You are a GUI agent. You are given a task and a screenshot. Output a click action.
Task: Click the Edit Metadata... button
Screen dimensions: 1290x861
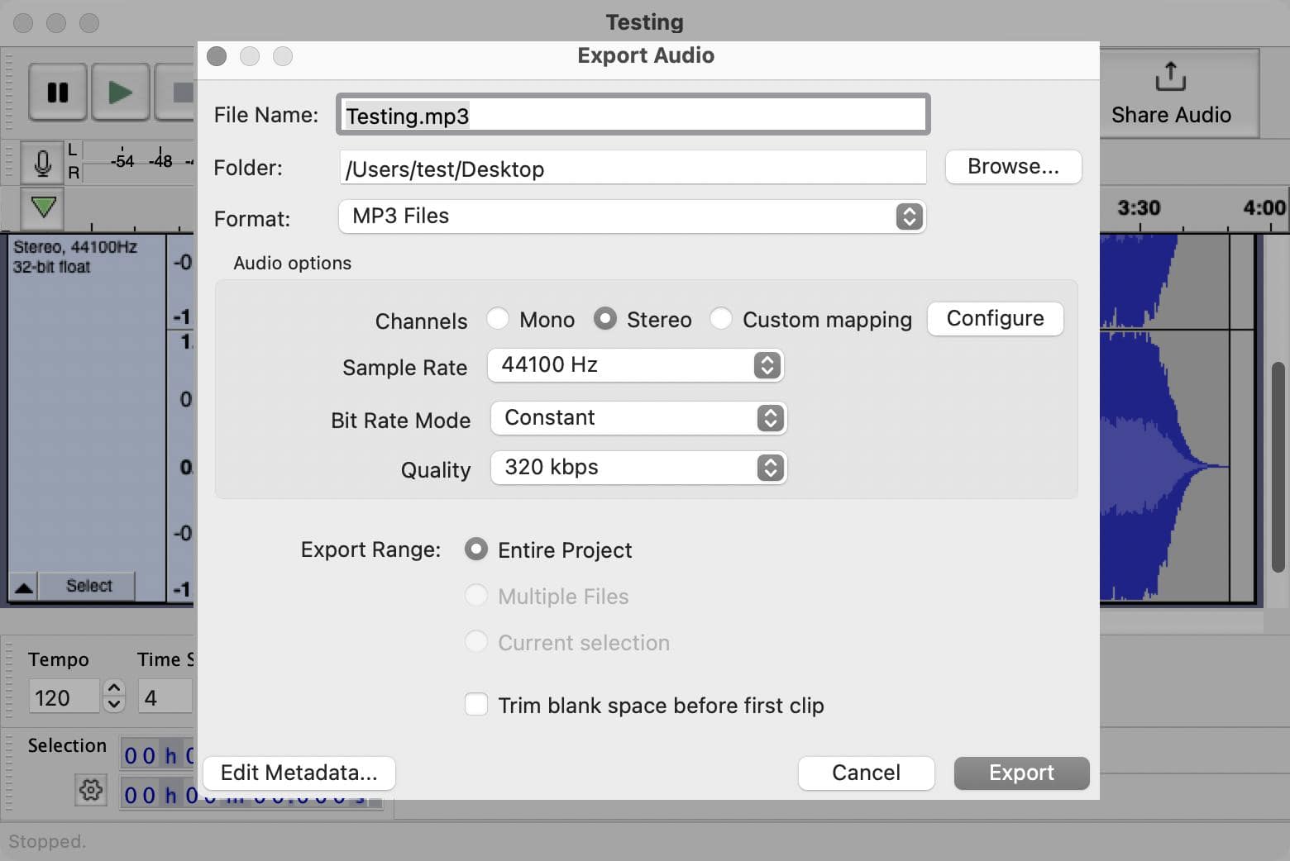tap(299, 773)
